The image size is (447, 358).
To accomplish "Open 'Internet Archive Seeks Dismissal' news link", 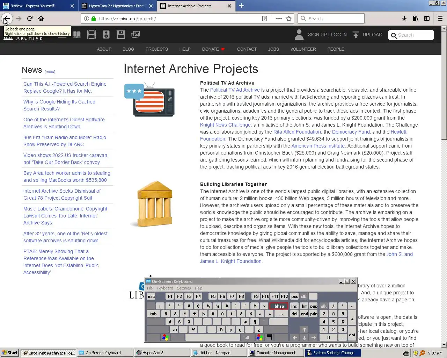I will (62, 194).
